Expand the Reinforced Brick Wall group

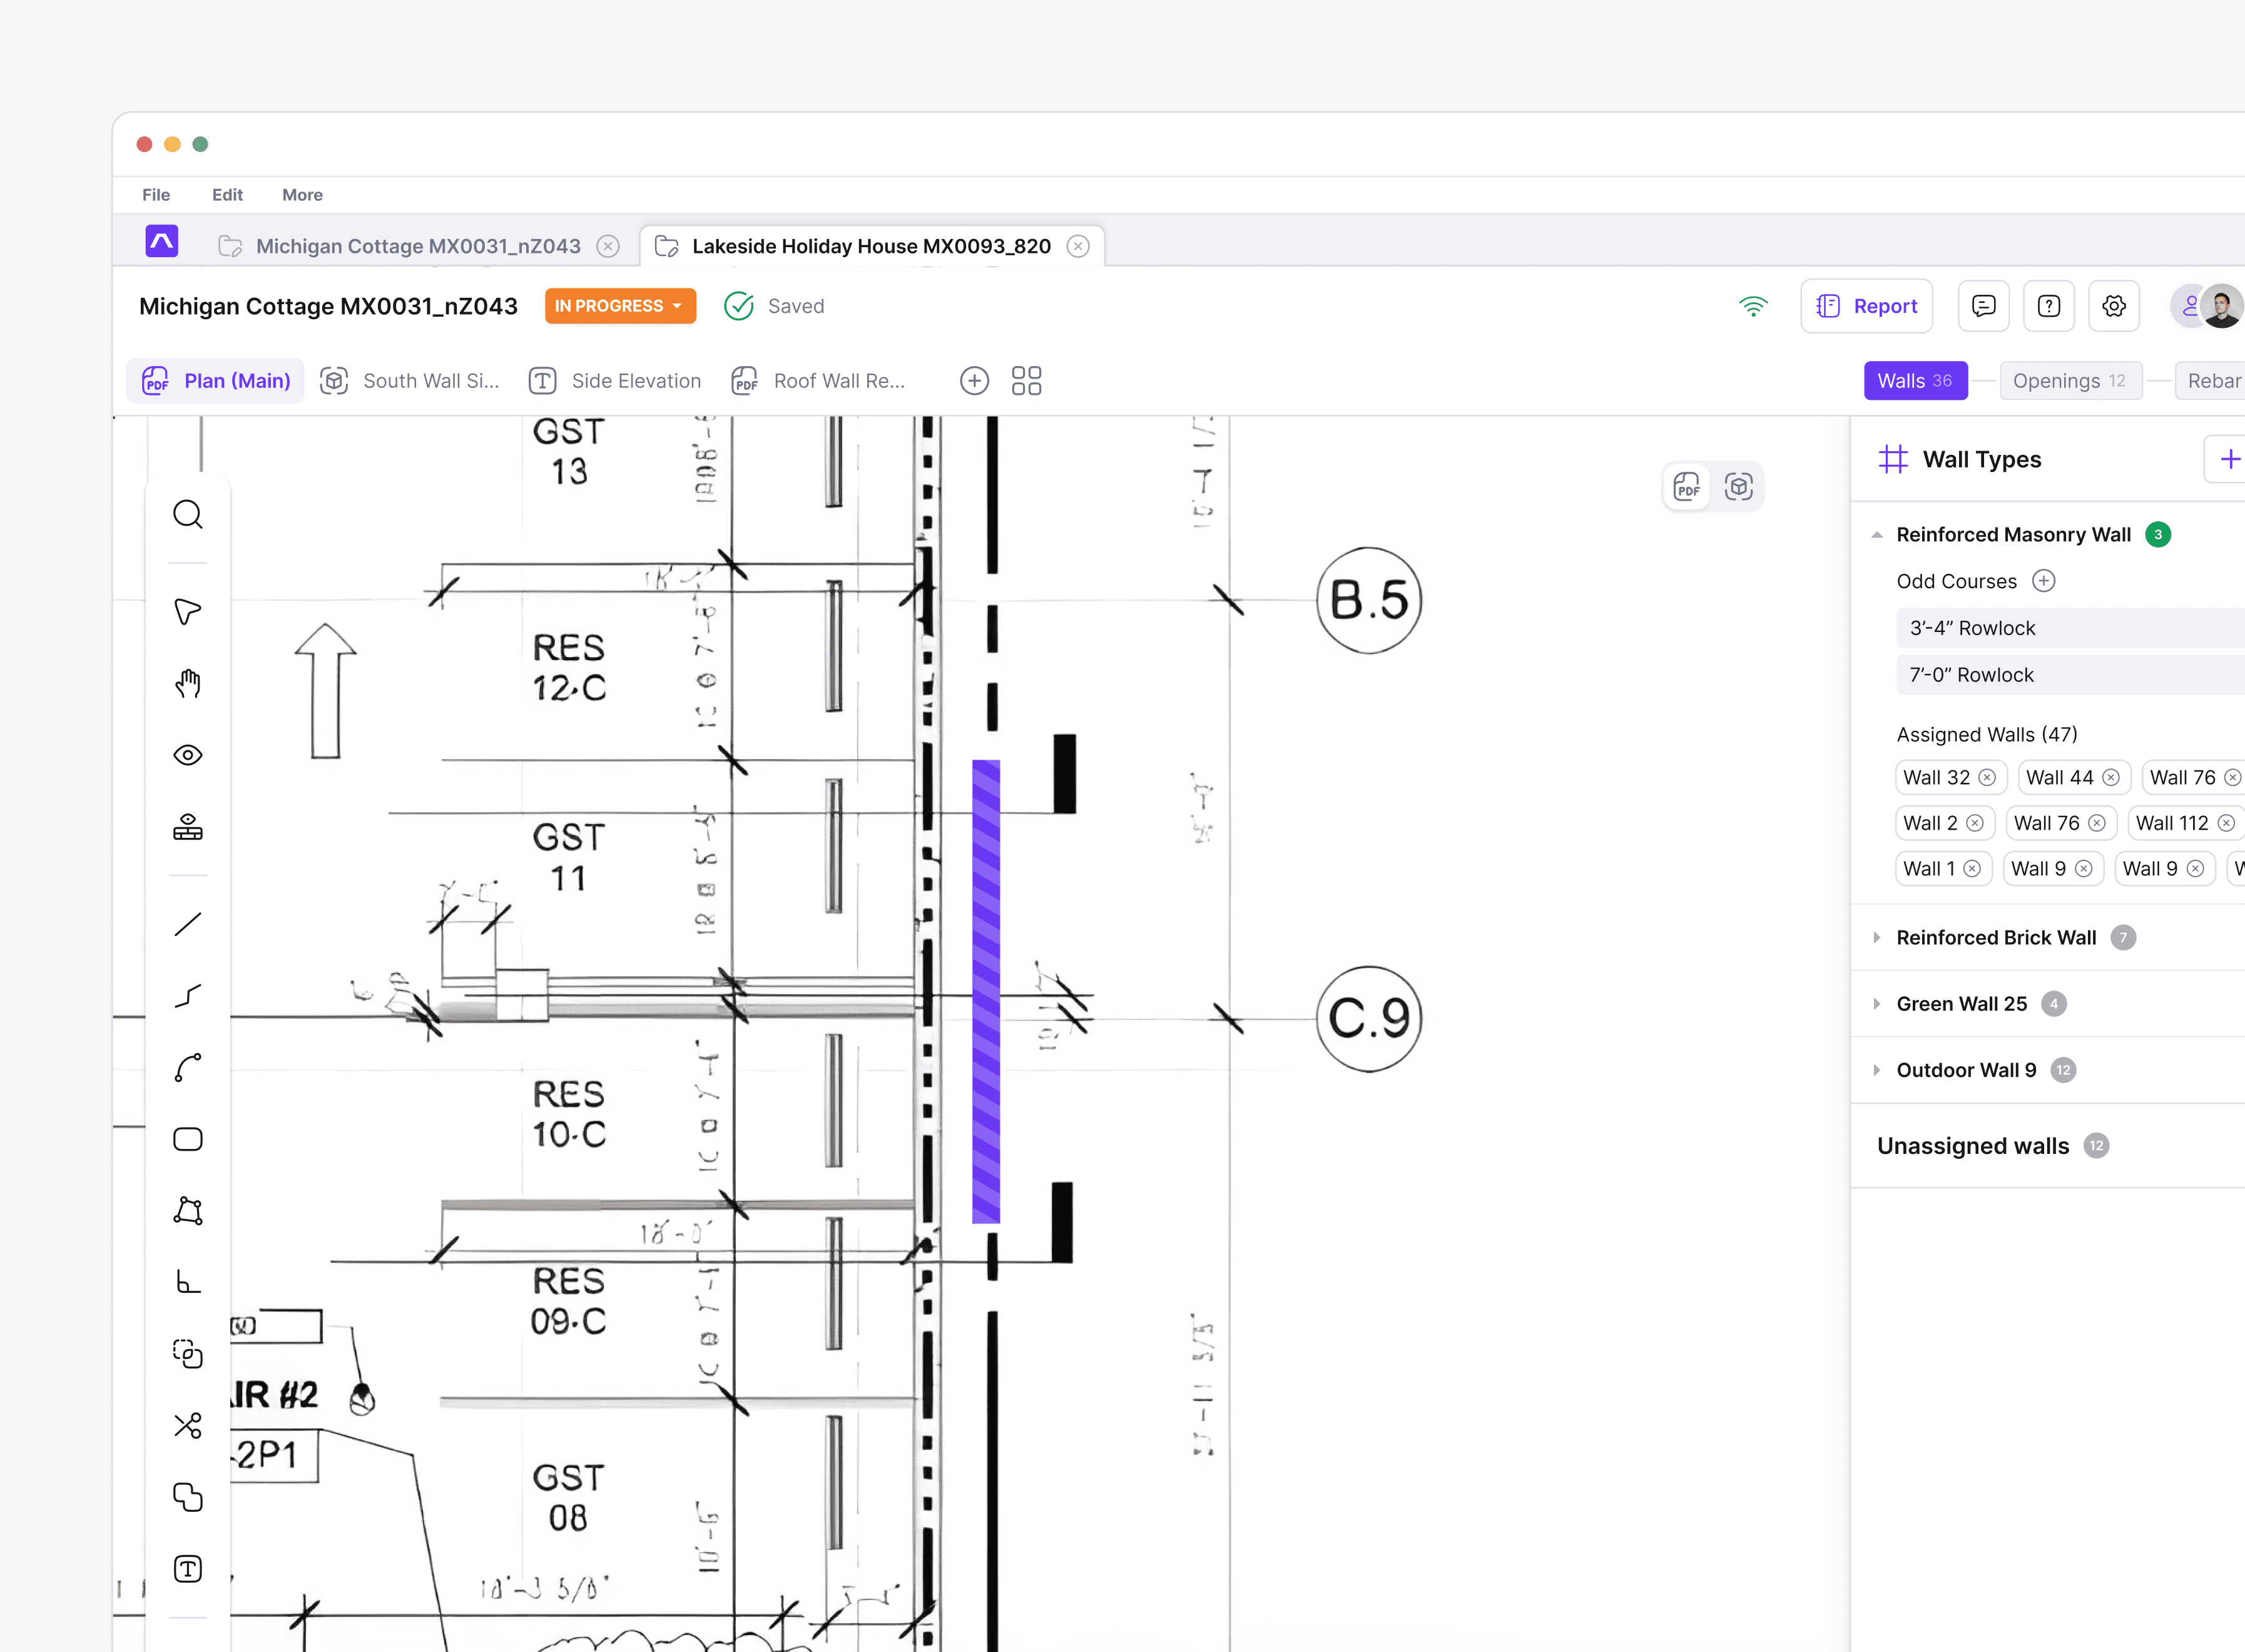[1877, 938]
